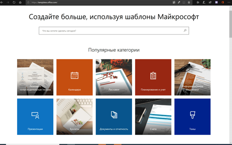Click the search field 'Что вы хотите сделать сегодня?'
Image resolution: width=232 pixels, height=145 pixels.
tap(114, 31)
